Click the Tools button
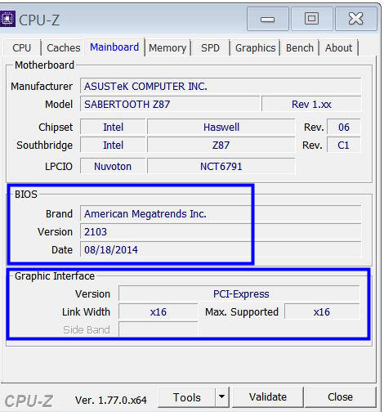This screenshot has width=384, height=412. pyautogui.click(x=187, y=397)
